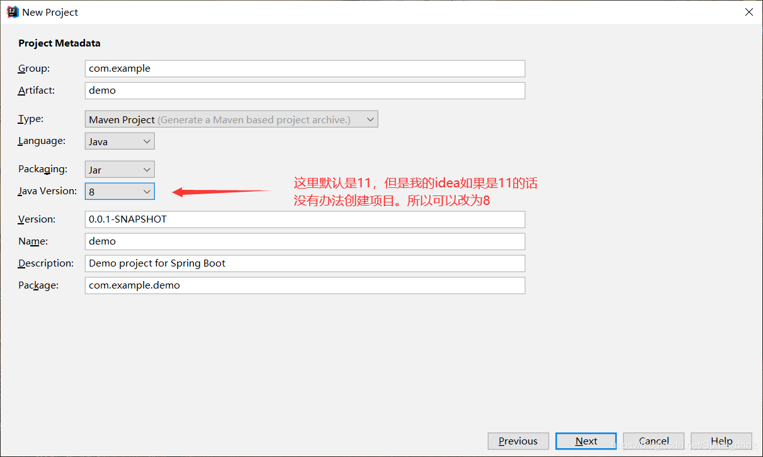
Task: Click the IntelliJ IDEA icon in title bar
Action: click(x=12, y=12)
